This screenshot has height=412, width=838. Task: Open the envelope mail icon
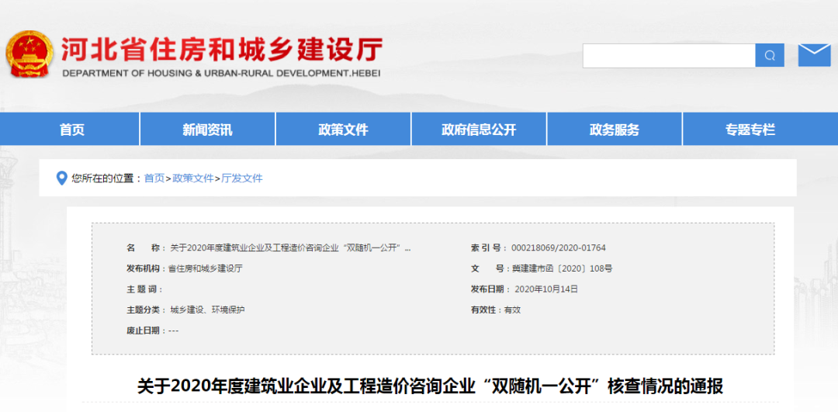point(814,55)
